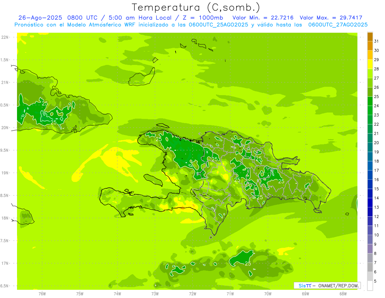Click the "25" contour label south of Hispaniola near 17N
This screenshot has height=298, width=385.
(x=248, y=264)
